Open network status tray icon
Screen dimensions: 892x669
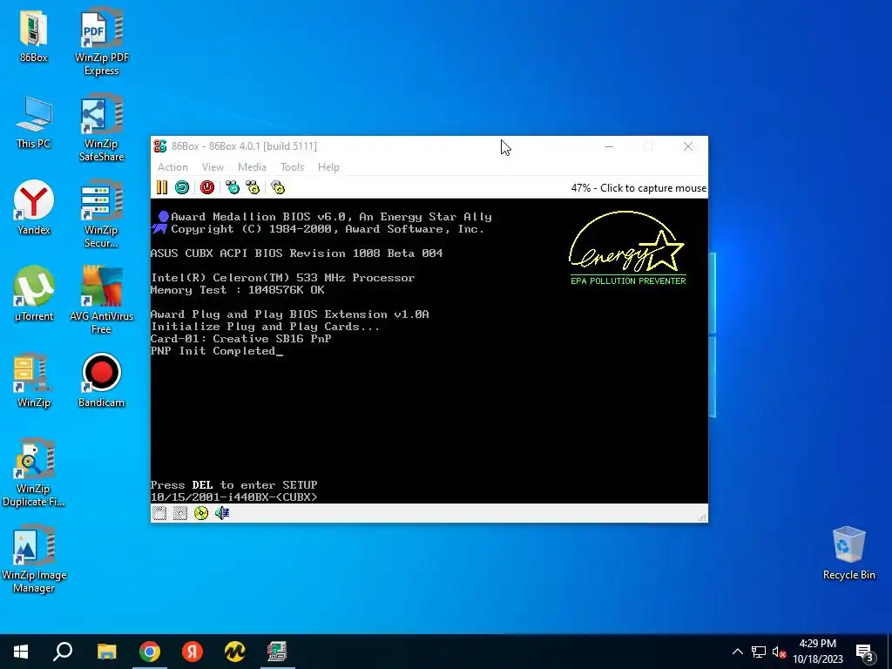pos(759,652)
